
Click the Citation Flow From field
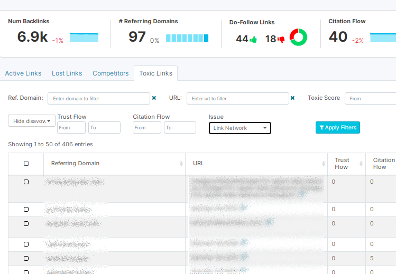[147, 128]
